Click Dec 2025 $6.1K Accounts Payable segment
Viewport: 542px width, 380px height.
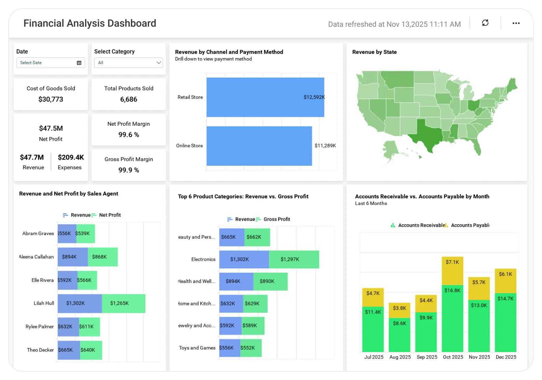[x=505, y=281]
